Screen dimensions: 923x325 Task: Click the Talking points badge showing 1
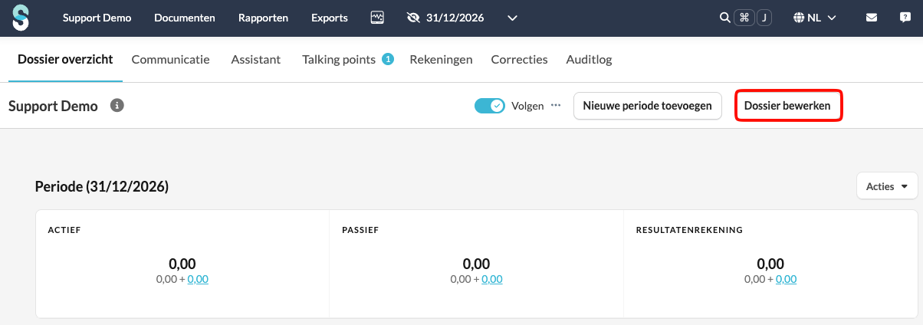388,59
